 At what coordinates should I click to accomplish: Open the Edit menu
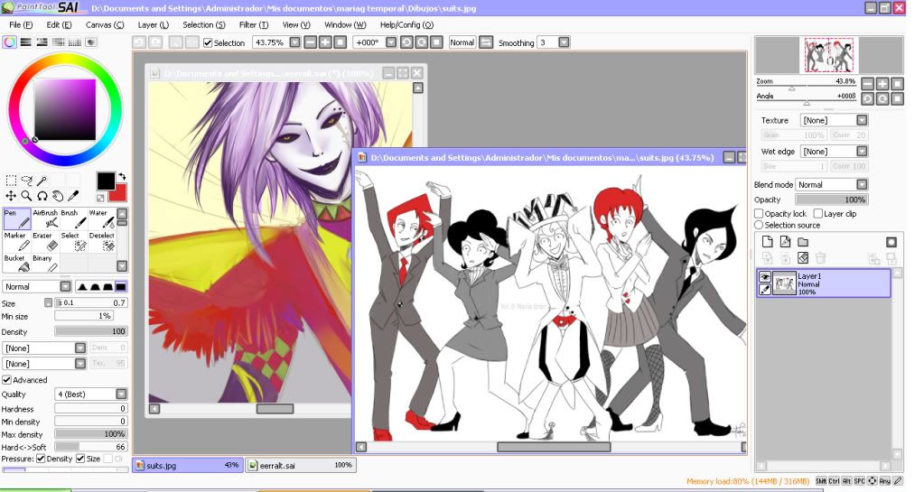59,24
